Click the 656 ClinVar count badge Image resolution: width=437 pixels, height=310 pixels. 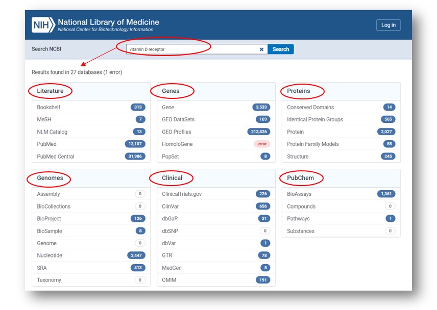coord(263,206)
